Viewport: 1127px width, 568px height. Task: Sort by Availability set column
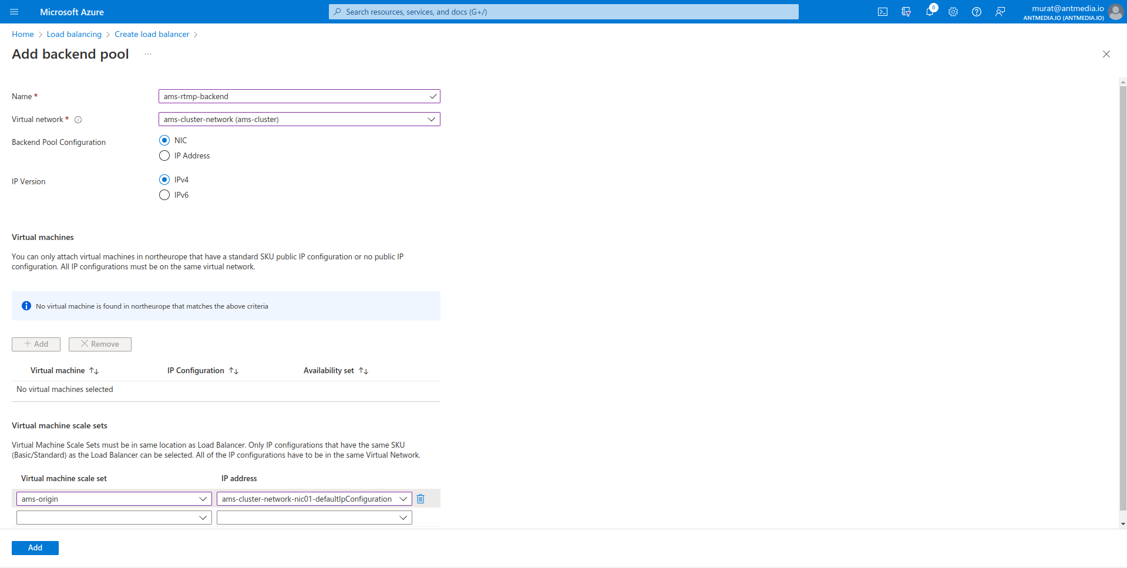click(336, 371)
